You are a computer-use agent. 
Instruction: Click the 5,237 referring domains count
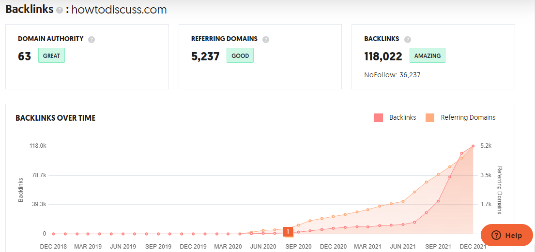click(x=205, y=56)
